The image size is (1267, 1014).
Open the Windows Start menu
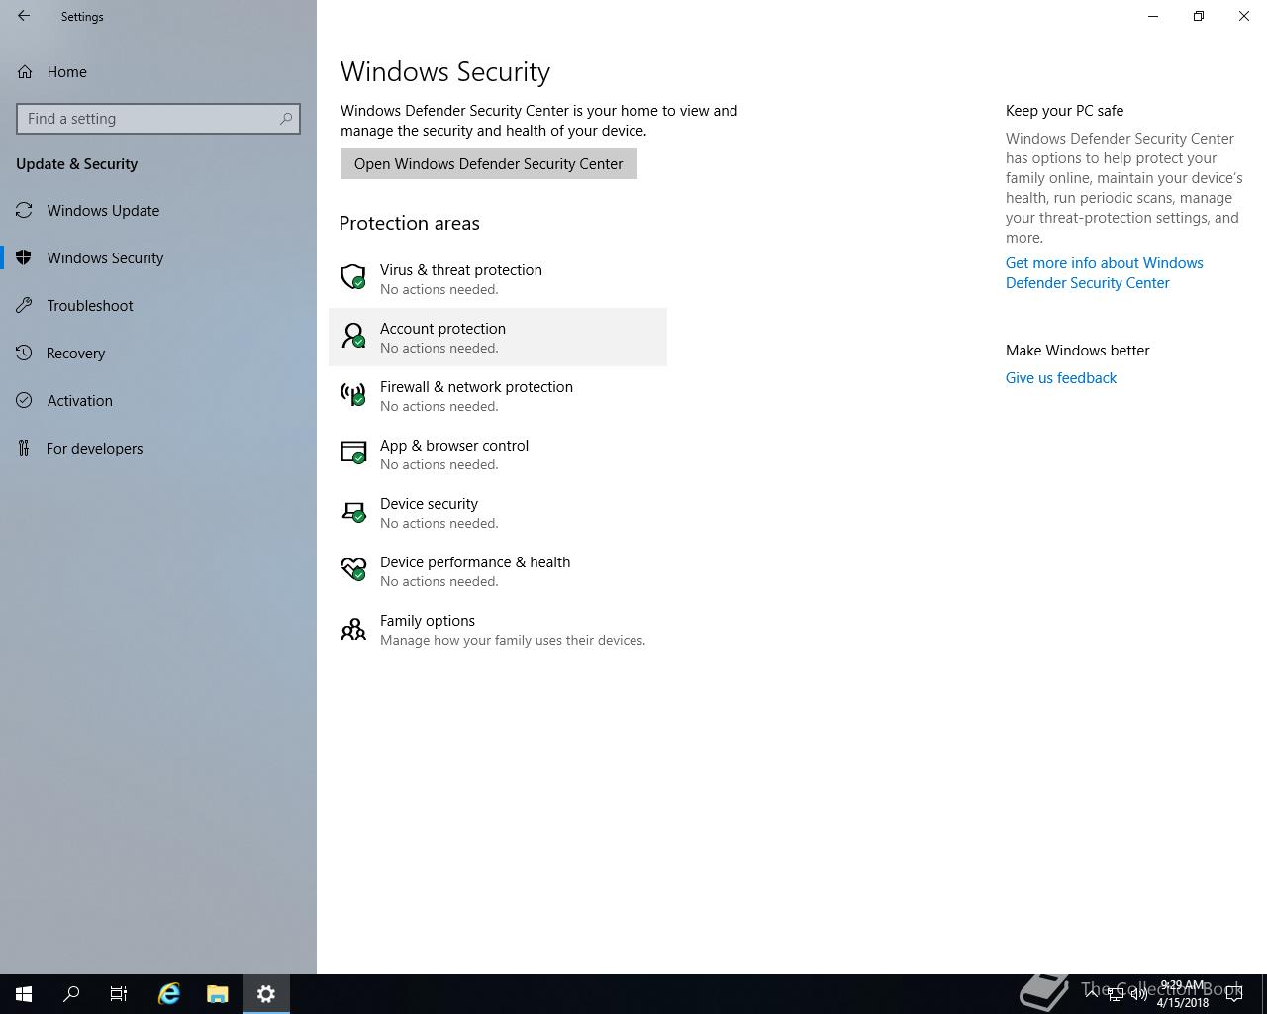click(x=24, y=994)
